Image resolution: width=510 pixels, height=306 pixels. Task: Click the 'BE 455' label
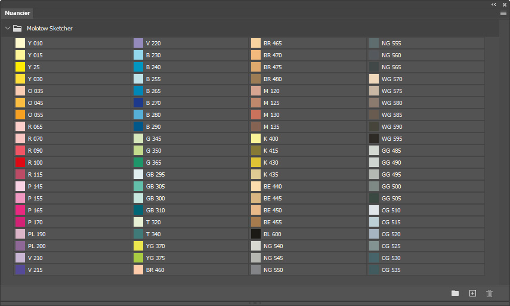pos(273,222)
